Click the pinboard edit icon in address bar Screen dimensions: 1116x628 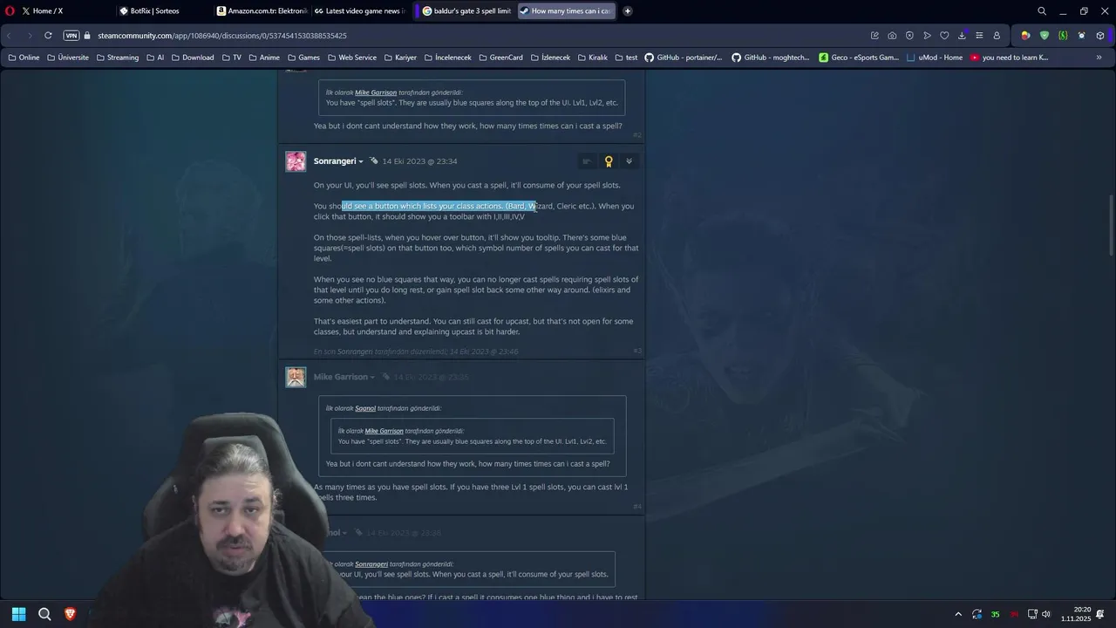pyautogui.click(x=874, y=36)
